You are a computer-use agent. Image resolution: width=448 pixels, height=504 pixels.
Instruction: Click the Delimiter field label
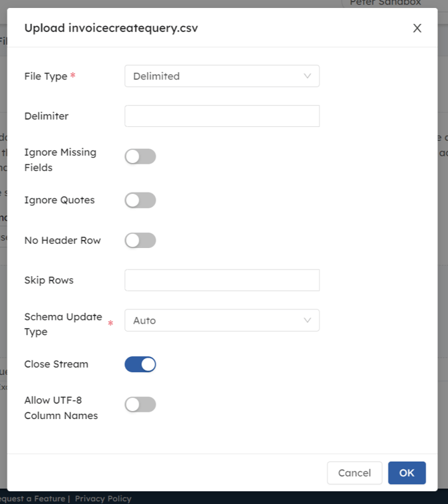click(46, 116)
